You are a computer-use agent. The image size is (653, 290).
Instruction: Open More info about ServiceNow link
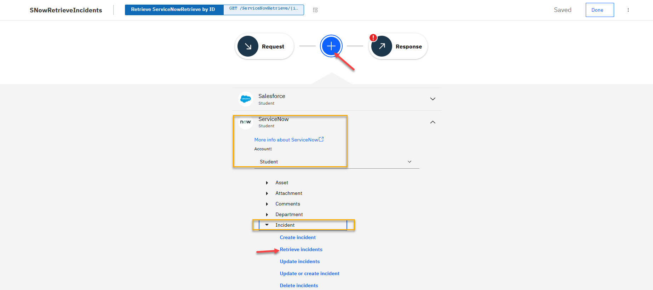point(289,140)
